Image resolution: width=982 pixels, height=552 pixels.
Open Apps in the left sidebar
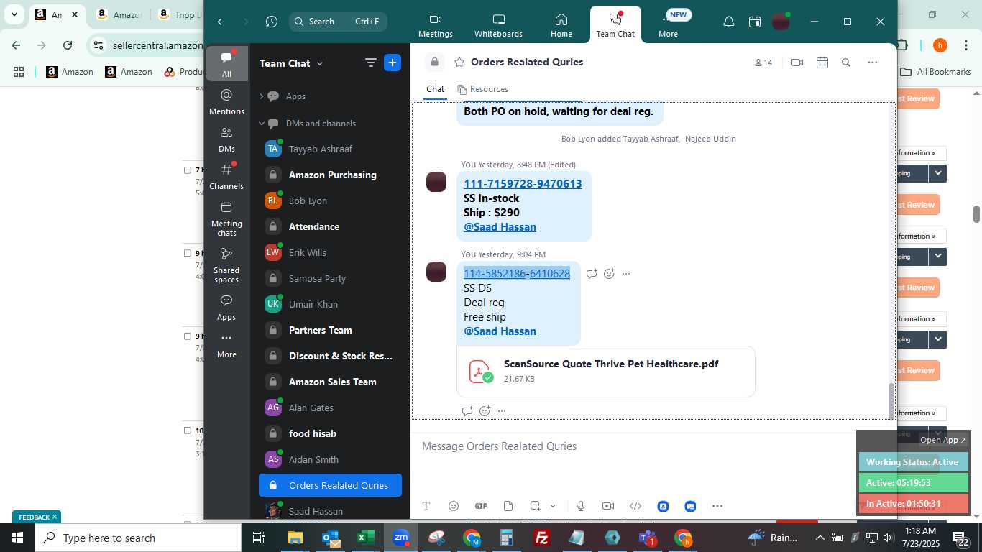click(x=226, y=307)
